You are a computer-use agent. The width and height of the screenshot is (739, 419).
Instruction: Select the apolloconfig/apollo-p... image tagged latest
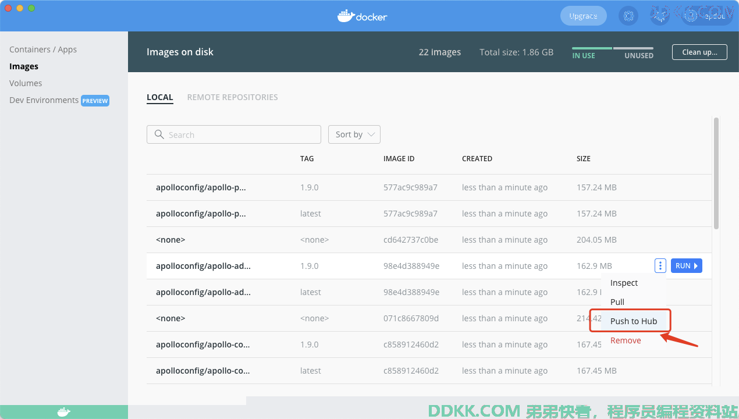(x=429, y=214)
